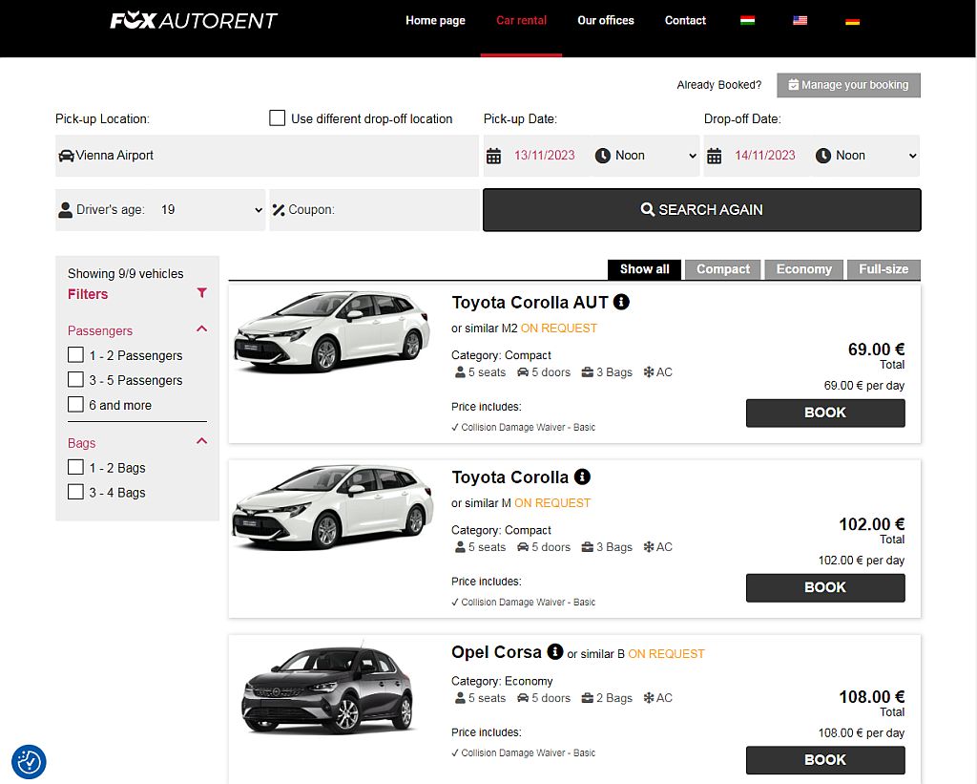Screen dimensions: 977x784
Task: Click the AC snowflake icon on the Opel Corsa listing
Action: coord(648,698)
